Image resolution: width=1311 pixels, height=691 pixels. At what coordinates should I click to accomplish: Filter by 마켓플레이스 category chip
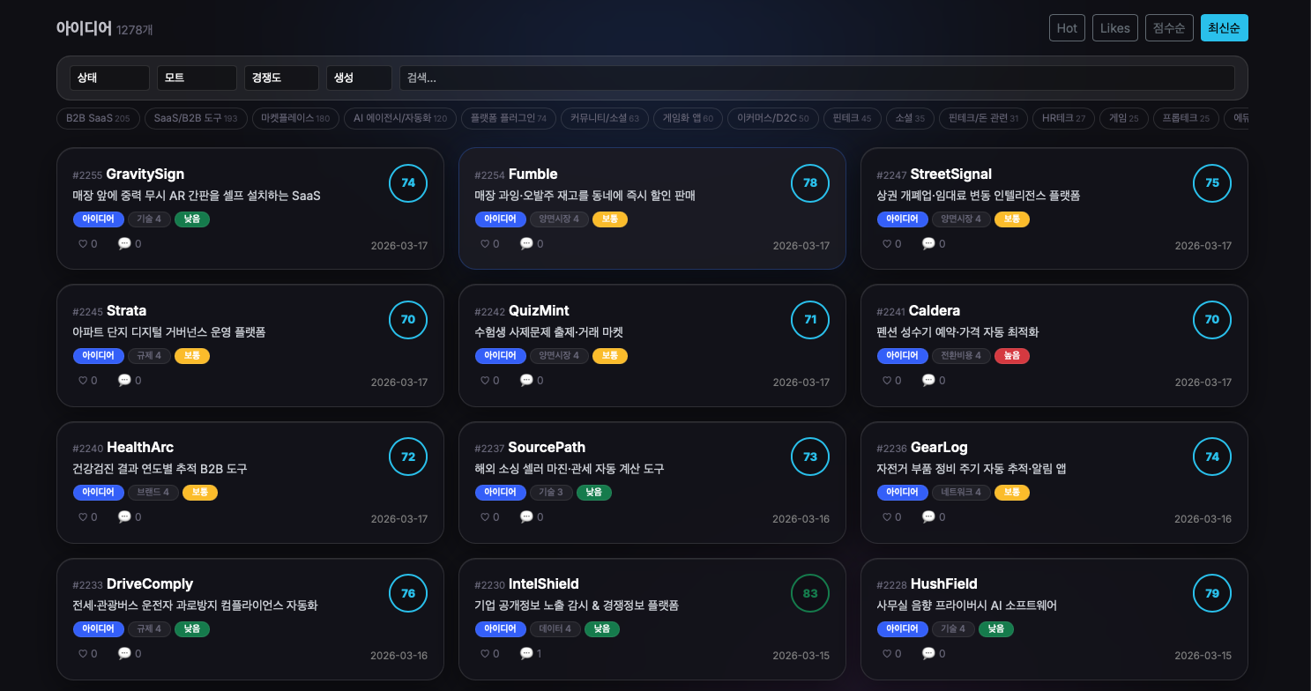[295, 118]
